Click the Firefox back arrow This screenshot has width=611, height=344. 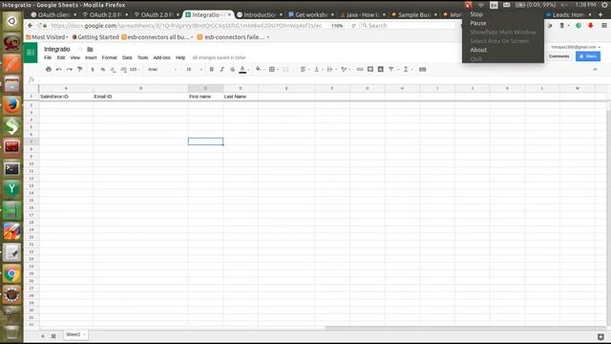click(x=30, y=26)
